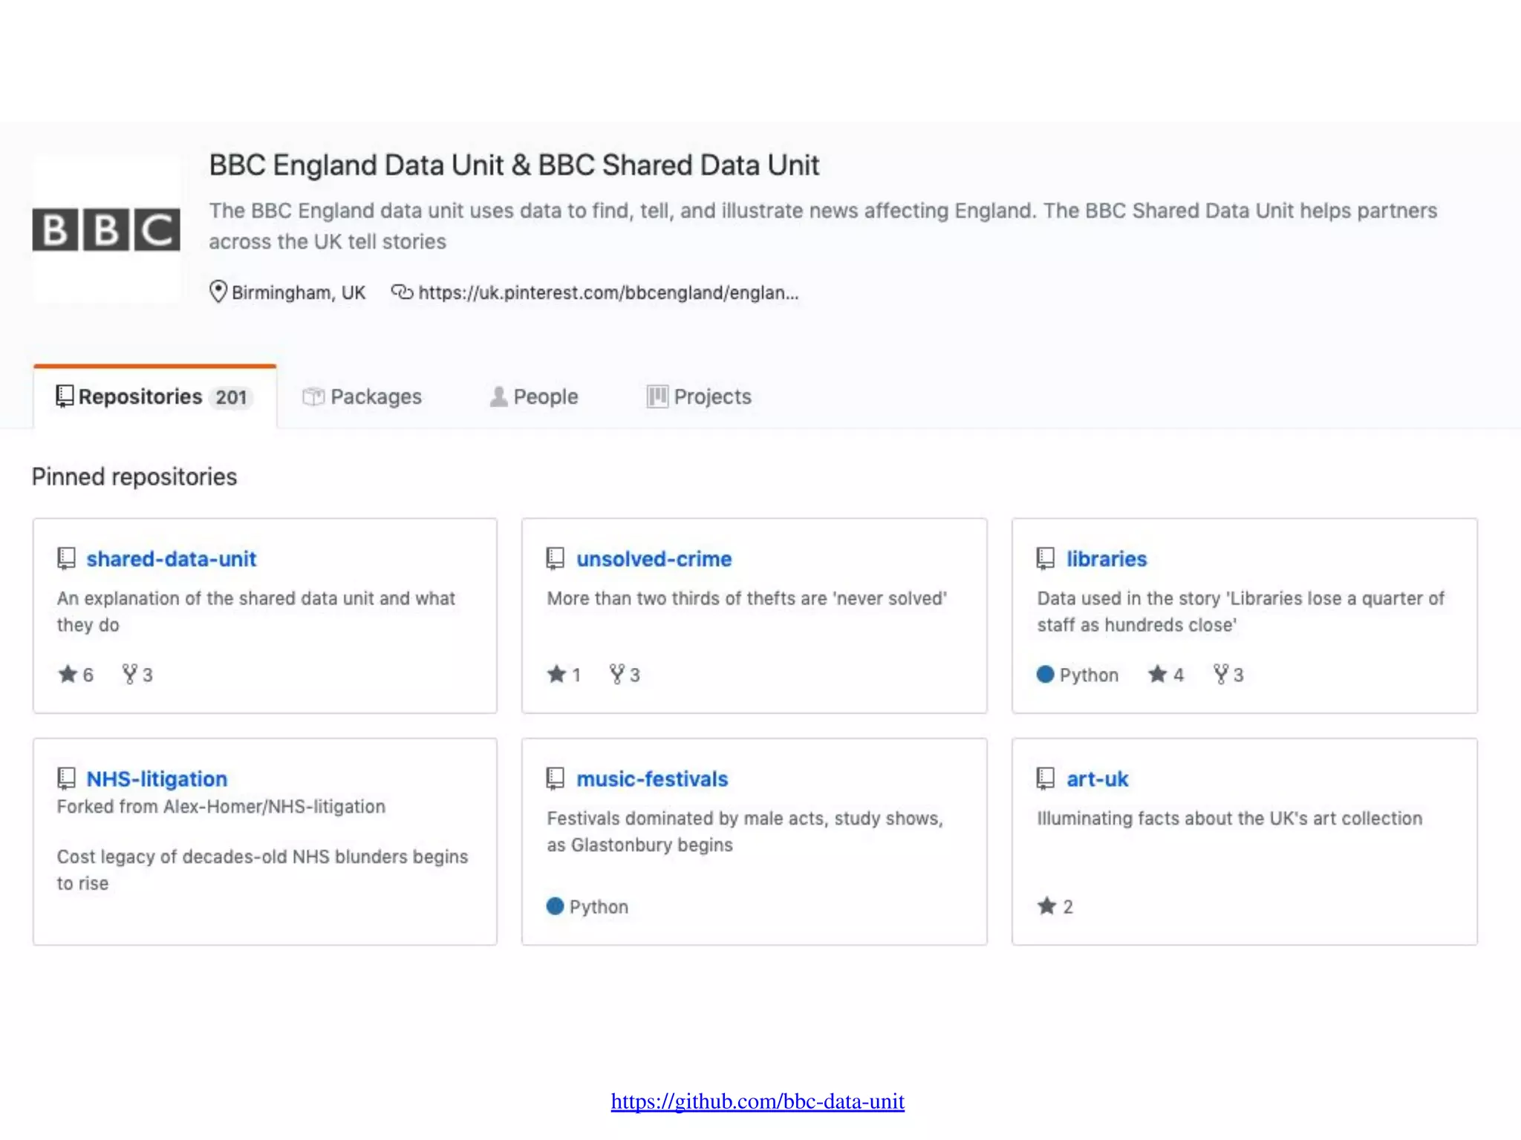
Task: Click the BBC logo avatar
Action: (106, 229)
